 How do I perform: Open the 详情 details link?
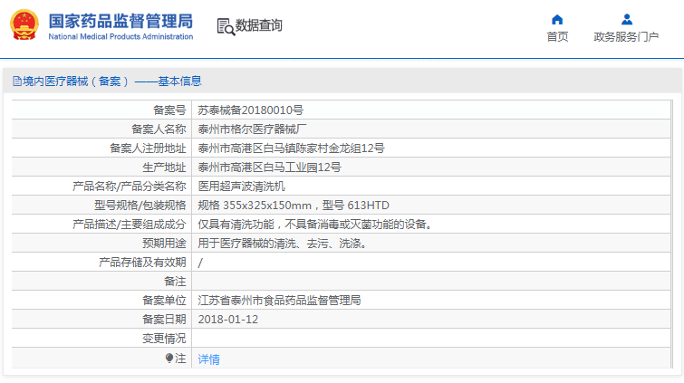click(208, 359)
